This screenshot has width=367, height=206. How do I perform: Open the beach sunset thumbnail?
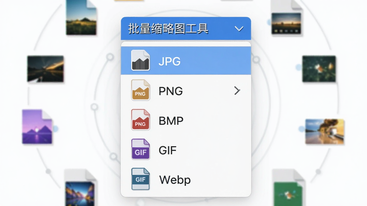325,131
